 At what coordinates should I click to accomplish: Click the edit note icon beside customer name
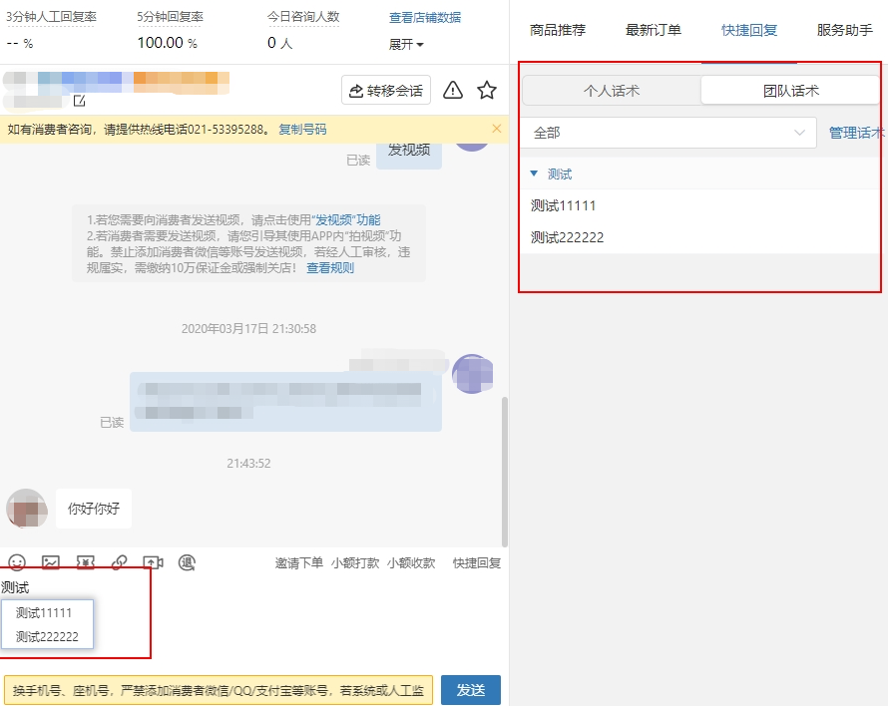(79, 101)
